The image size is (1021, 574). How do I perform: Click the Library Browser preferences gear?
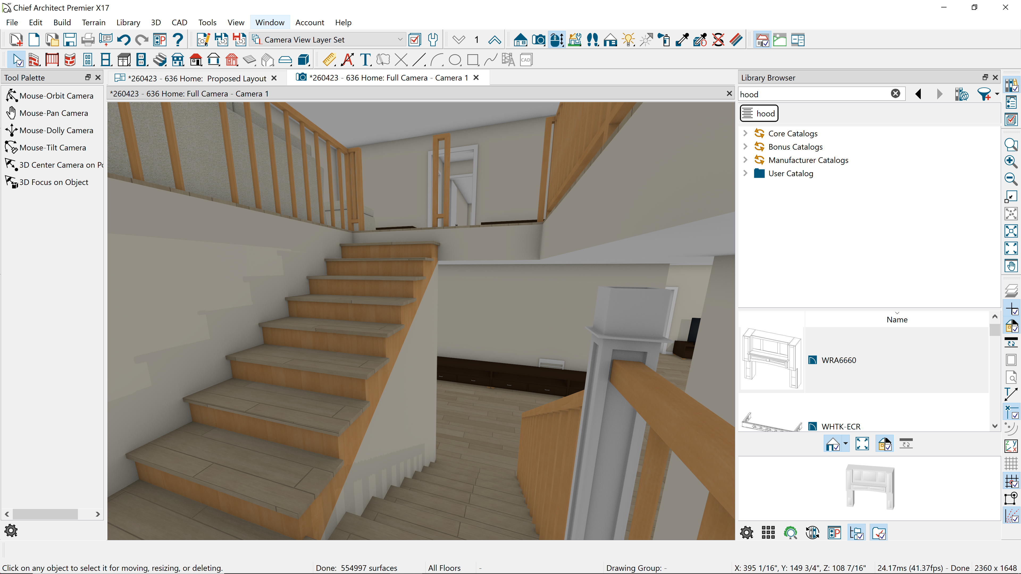pyautogui.click(x=746, y=533)
